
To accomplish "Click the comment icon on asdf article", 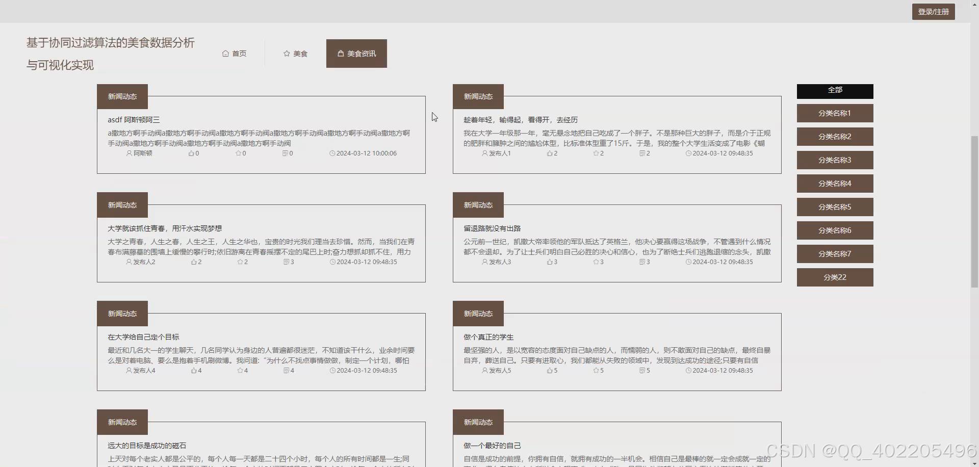I will coord(285,153).
